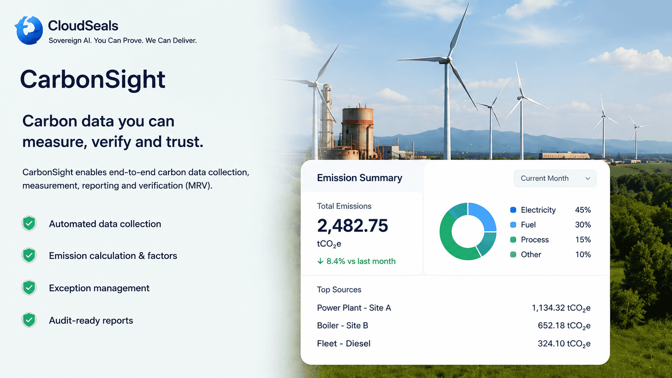The height and width of the screenshot is (378, 672).
Task: Click the Top Sources heading
Action: click(x=339, y=290)
